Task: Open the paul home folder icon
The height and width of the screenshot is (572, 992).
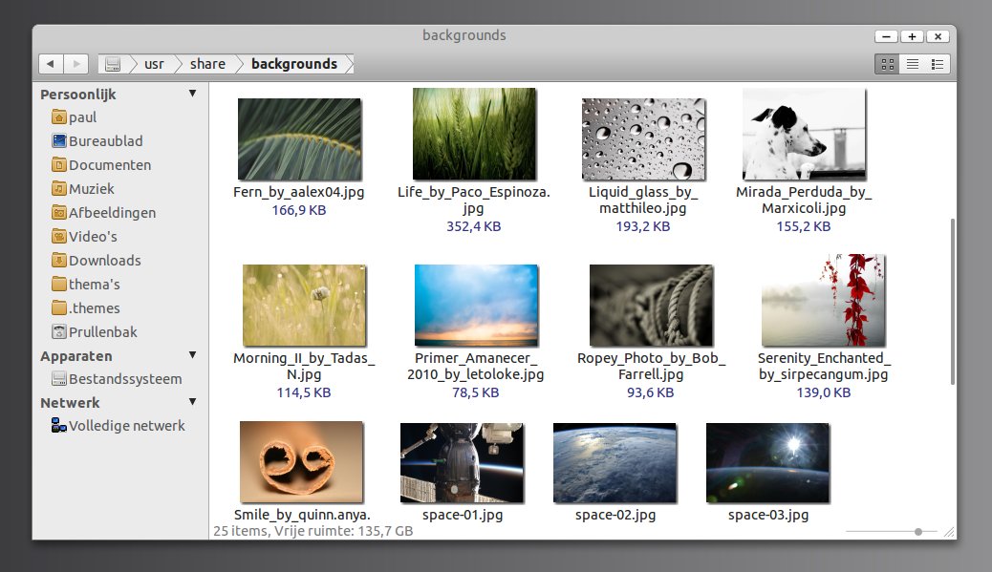Action: (59, 117)
